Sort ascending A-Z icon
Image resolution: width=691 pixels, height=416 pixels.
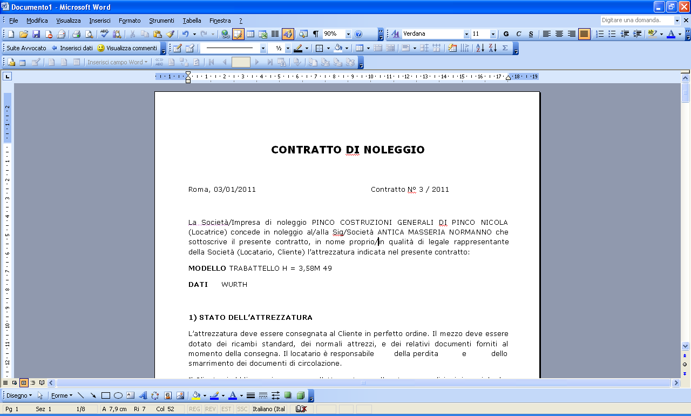[x=480, y=48]
